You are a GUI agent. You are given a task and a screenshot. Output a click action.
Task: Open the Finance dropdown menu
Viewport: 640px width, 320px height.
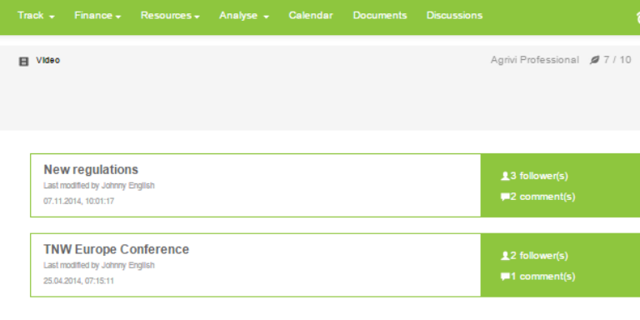97,16
